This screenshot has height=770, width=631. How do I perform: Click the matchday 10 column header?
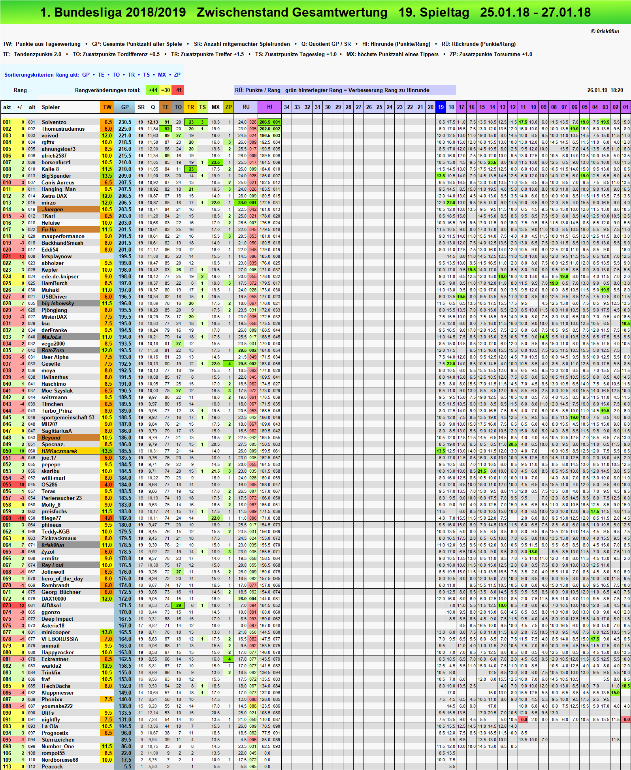click(x=533, y=107)
